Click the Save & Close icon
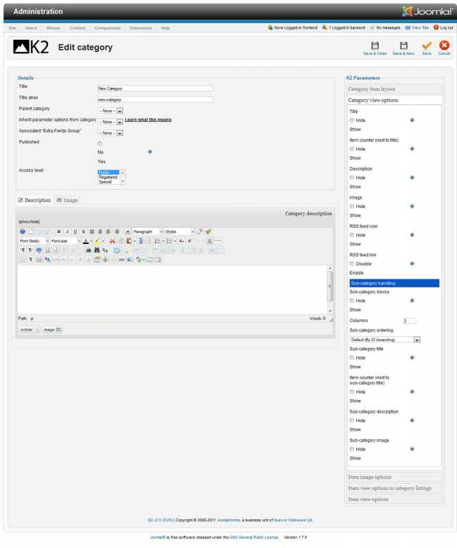 [375, 46]
